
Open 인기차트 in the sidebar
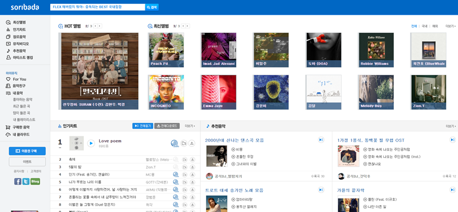19,30
